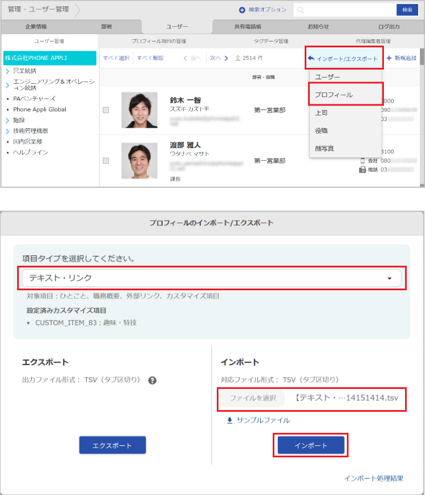
Task: Tick the checkbox for 渡部 雅人
Action: (106, 161)
